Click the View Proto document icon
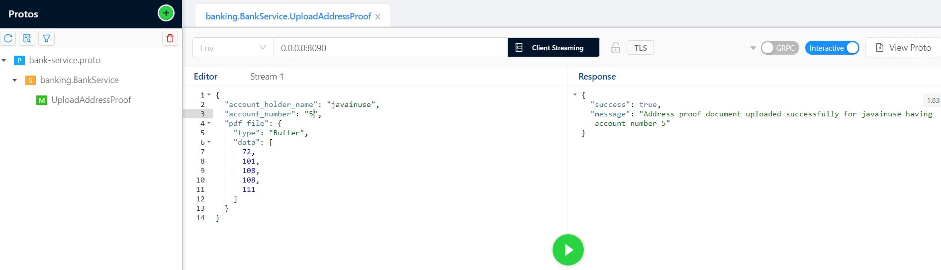The image size is (941, 270). pos(880,48)
